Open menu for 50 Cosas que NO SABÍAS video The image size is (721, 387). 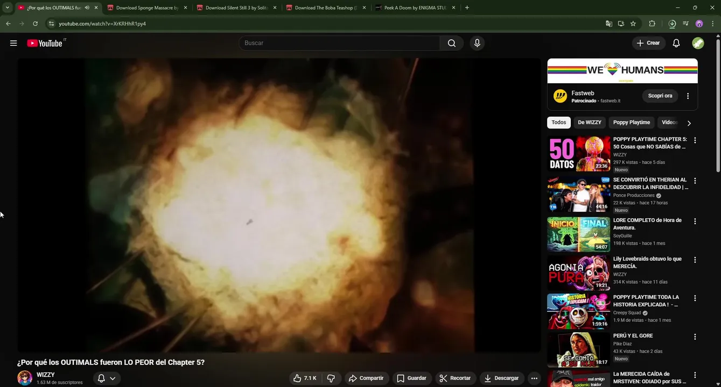pos(695,140)
